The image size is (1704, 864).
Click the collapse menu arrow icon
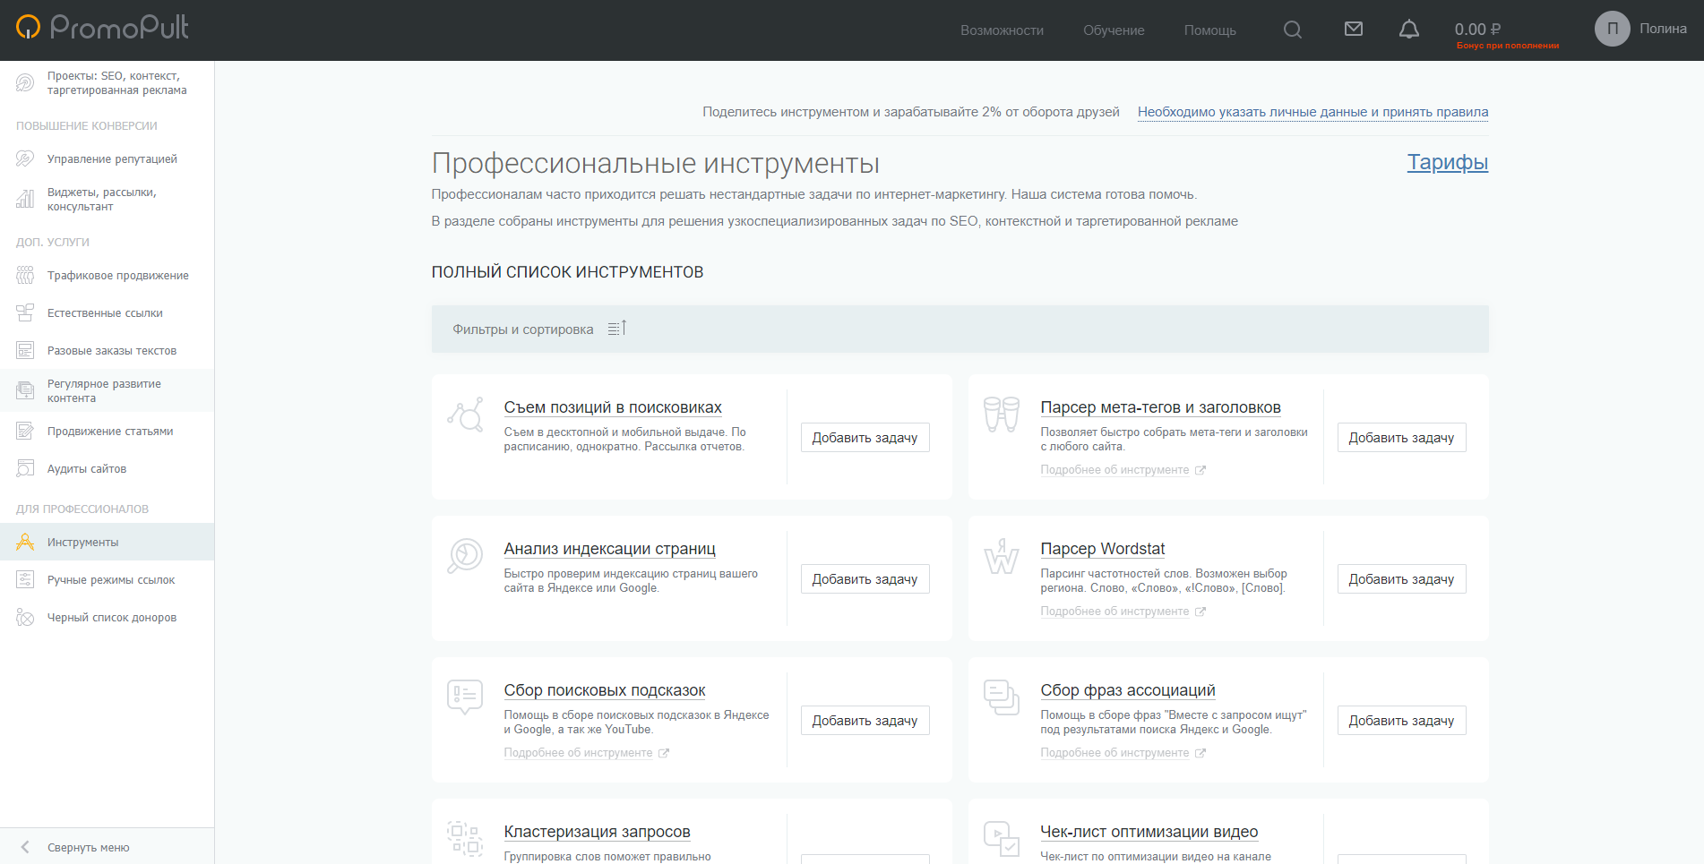(25, 847)
